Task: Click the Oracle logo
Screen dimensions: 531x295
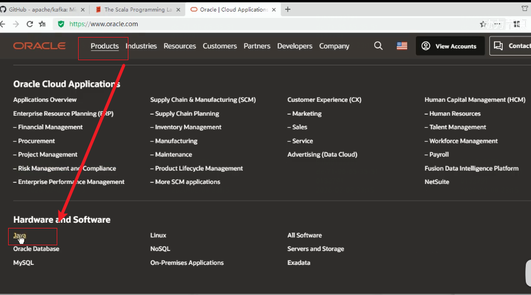Action: (39, 46)
